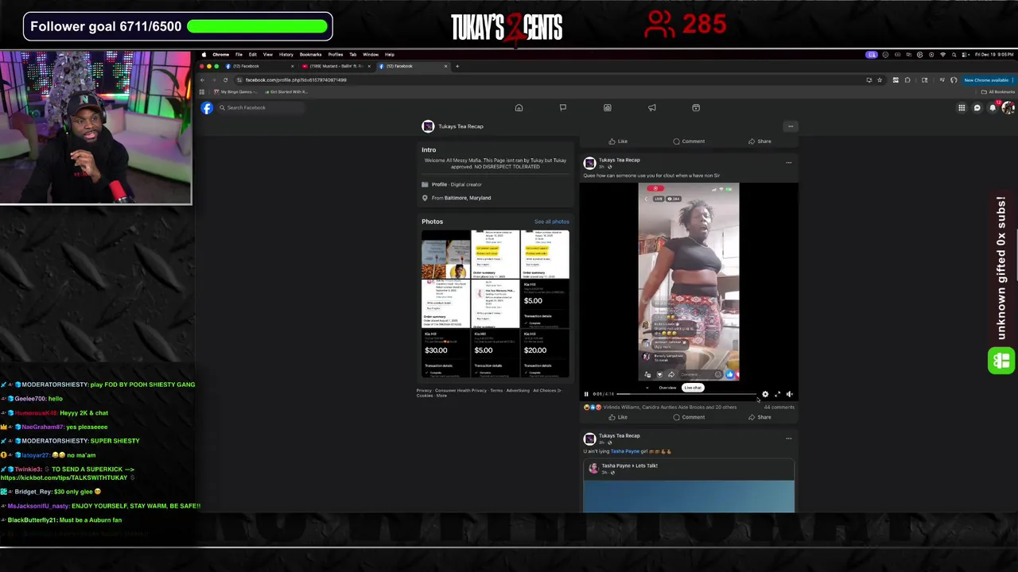Click the kickbot tips link in chat

[x=64, y=477]
